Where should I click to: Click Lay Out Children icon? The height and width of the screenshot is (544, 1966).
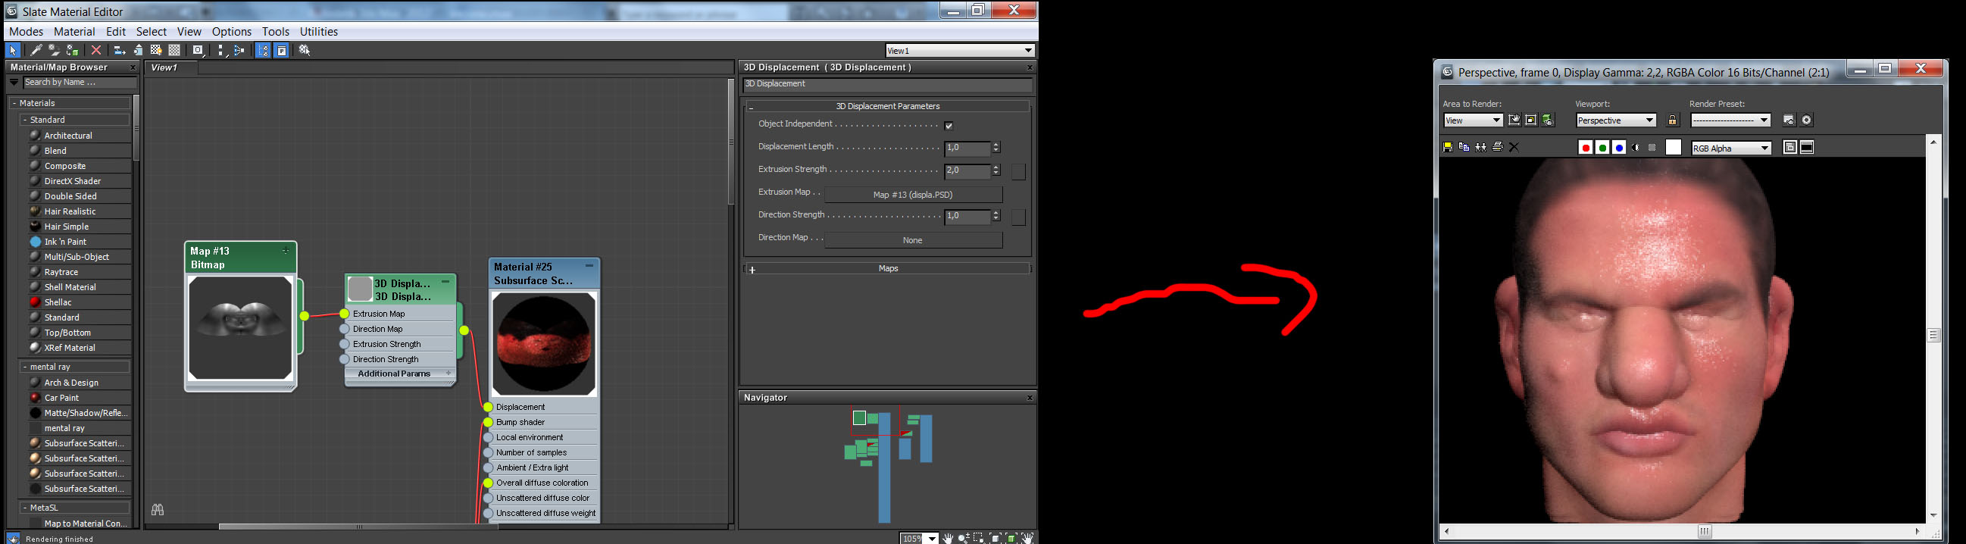tap(239, 50)
